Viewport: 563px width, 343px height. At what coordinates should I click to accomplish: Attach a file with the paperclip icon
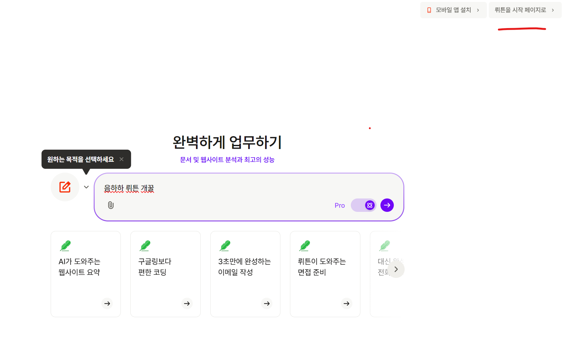(111, 205)
